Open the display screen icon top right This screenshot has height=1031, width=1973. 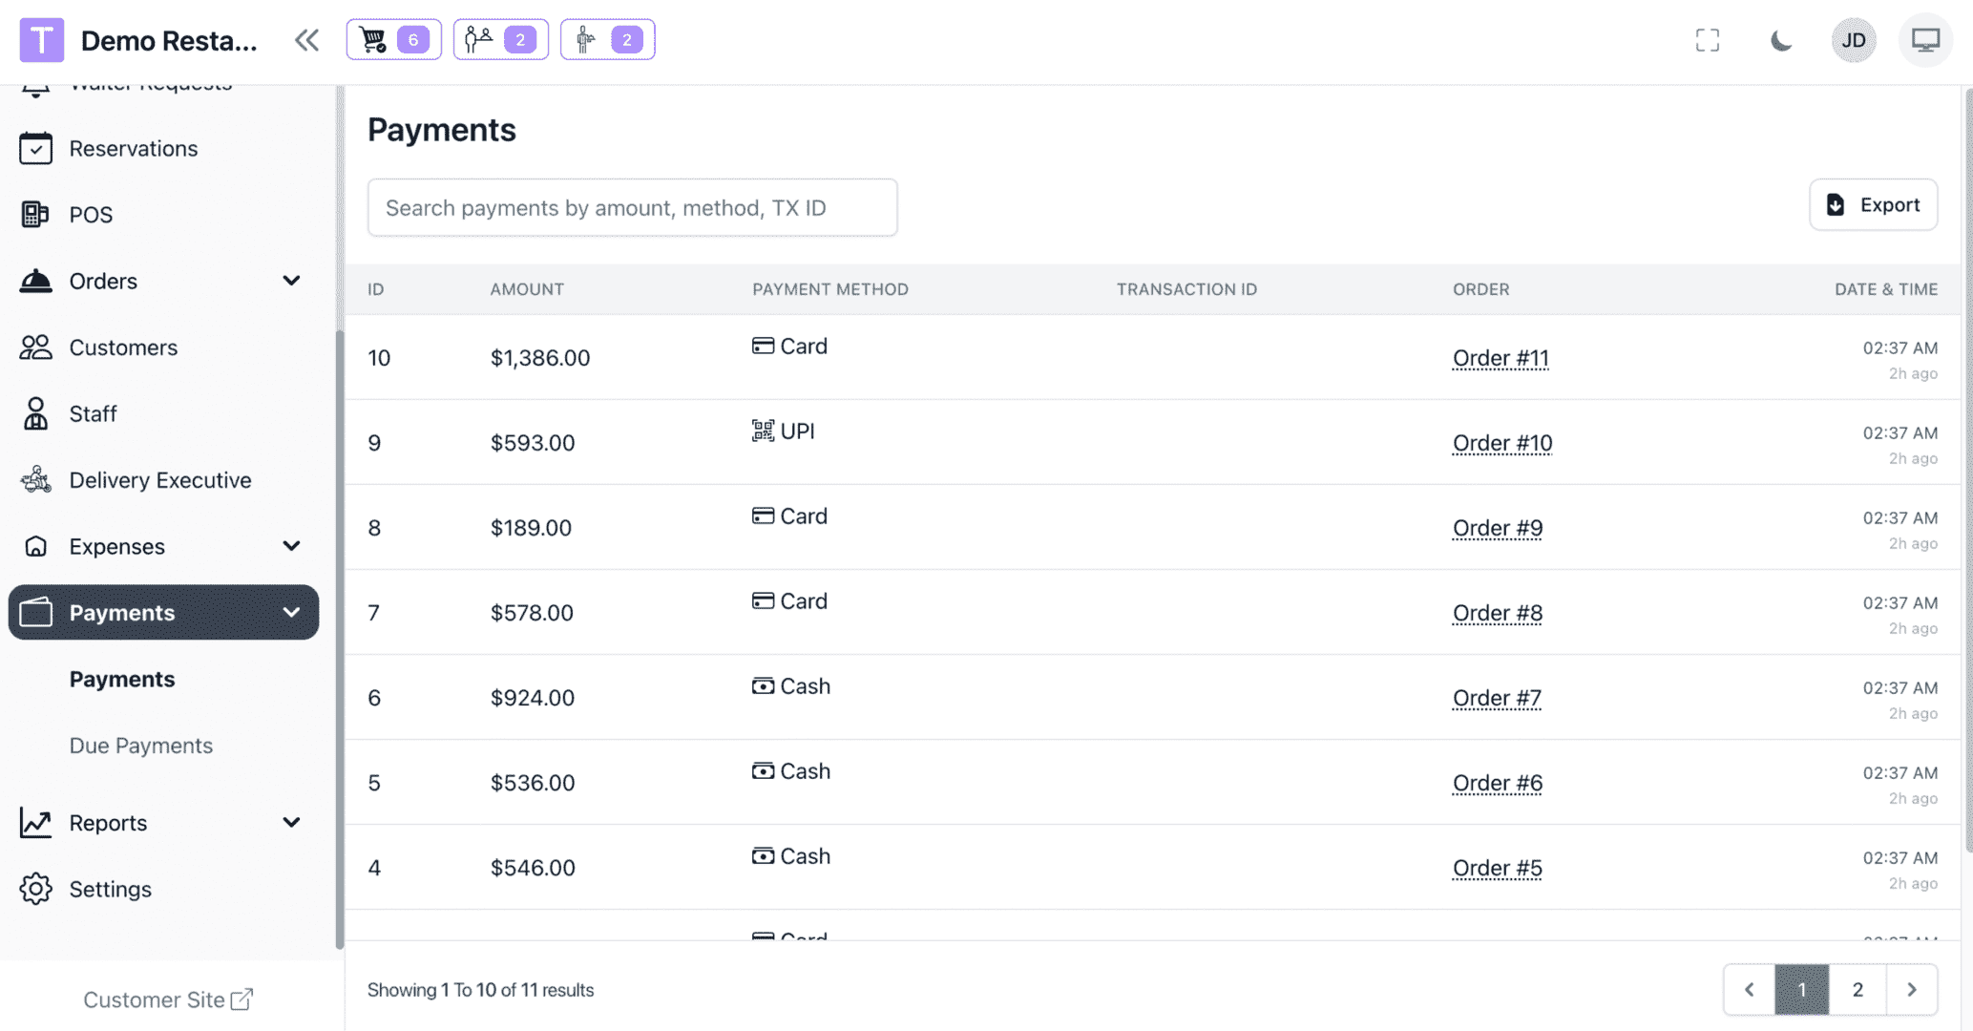coord(1925,39)
